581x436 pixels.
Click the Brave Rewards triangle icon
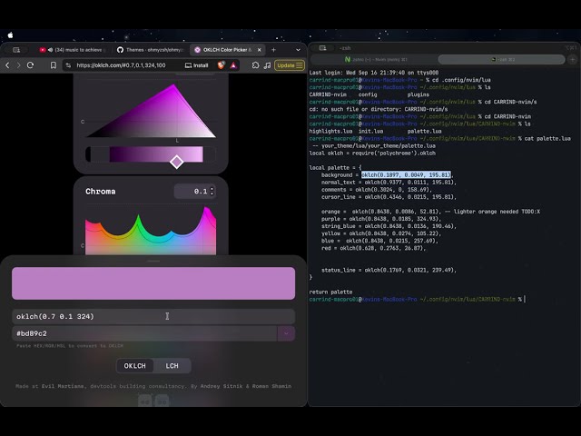click(233, 65)
